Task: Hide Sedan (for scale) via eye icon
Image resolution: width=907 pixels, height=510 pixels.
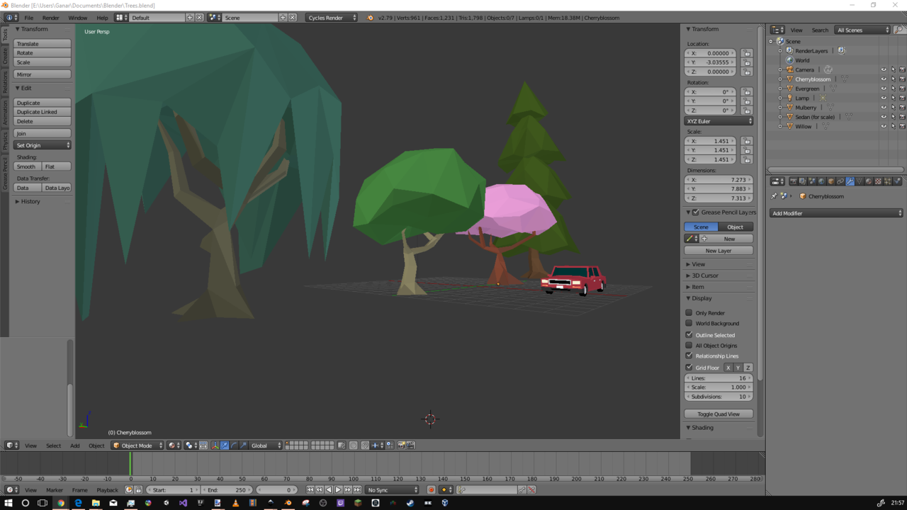Action: 884,117
